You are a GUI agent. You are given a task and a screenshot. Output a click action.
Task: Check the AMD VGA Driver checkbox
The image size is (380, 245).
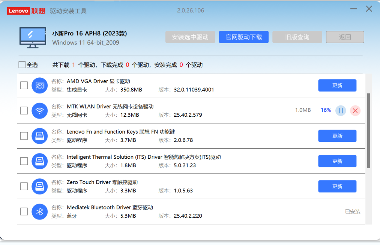[x=24, y=85]
